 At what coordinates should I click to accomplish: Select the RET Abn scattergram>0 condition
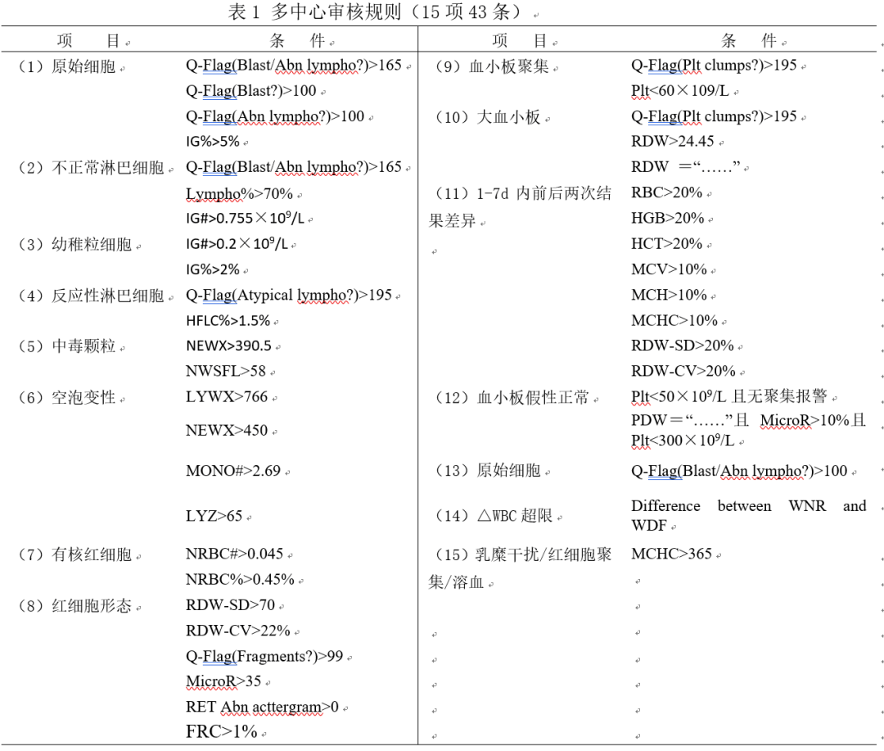(262, 706)
